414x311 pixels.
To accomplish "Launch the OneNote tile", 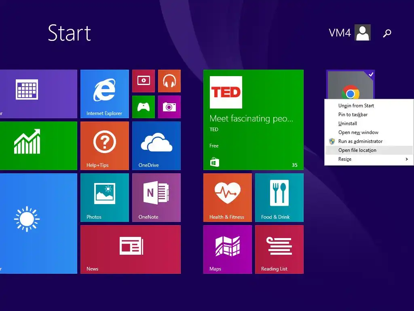I will [156, 198].
